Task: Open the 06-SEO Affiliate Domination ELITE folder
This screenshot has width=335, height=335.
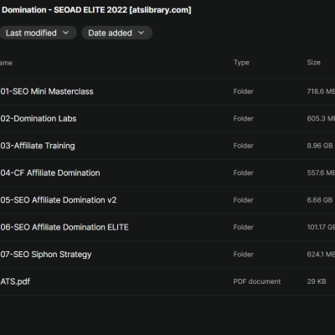Action: tap(64, 227)
